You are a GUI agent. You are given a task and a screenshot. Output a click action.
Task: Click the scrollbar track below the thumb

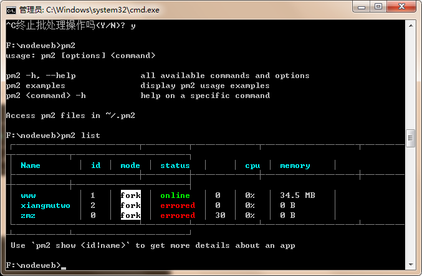[410, 206]
